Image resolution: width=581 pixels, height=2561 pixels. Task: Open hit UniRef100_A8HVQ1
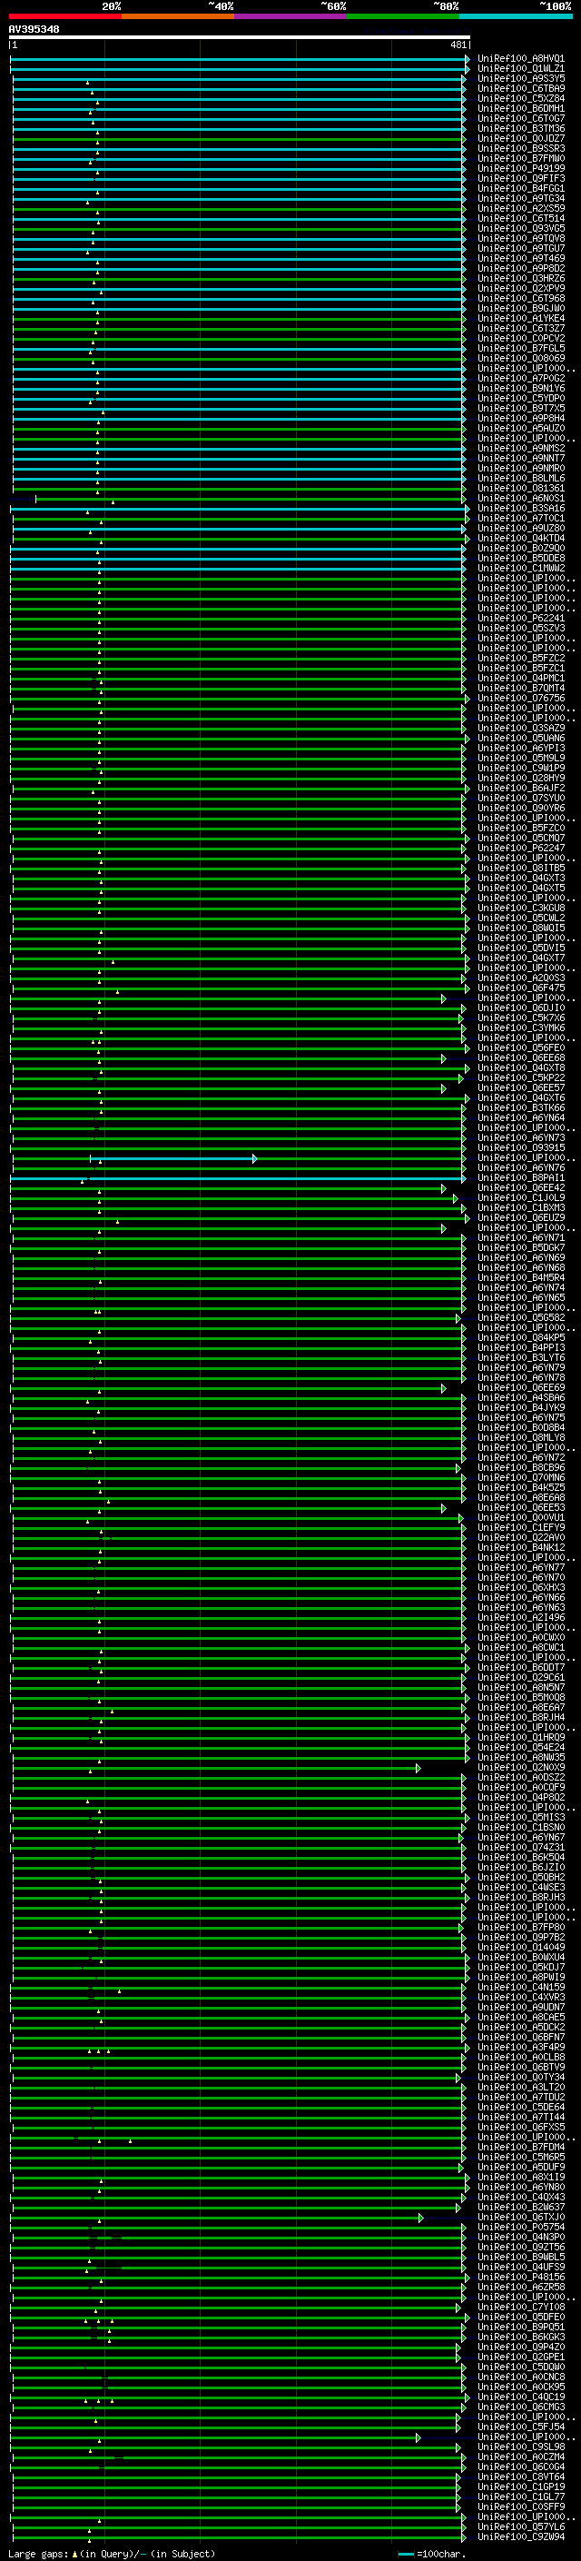[x=521, y=59]
